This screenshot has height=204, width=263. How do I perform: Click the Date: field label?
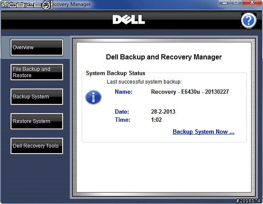[122, 112]
